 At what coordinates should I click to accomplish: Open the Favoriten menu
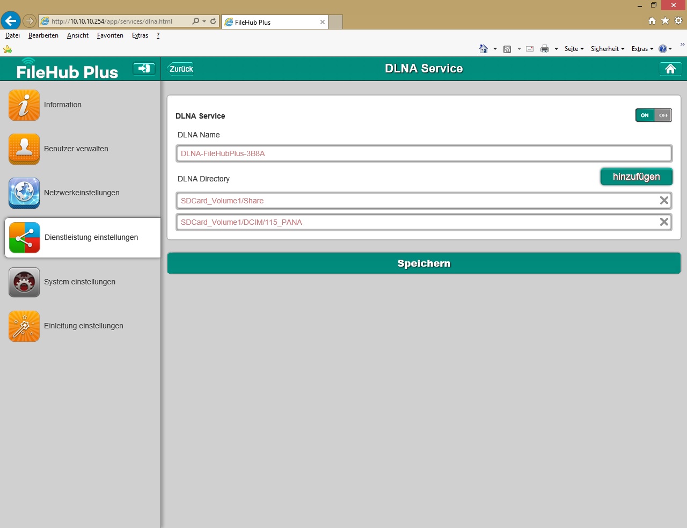[x=110, y=35]
